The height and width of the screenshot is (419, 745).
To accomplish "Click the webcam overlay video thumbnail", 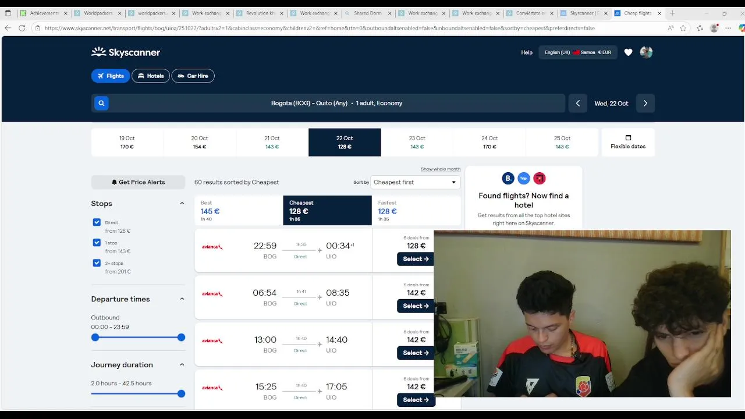I will click(x=582, y=314).
